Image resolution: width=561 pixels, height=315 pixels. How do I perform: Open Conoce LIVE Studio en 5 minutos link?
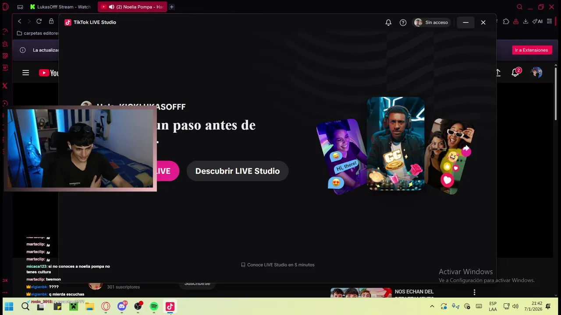point(278,265)
